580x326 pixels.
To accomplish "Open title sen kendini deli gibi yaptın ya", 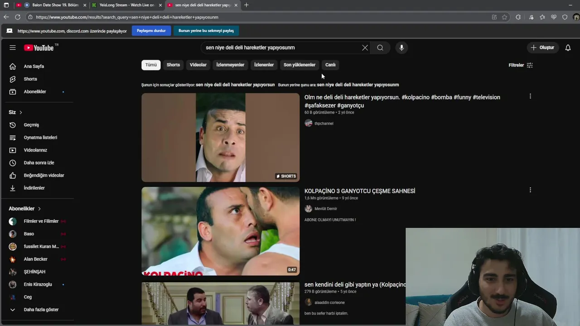I will pyautogui.click(x=355, y=285).
